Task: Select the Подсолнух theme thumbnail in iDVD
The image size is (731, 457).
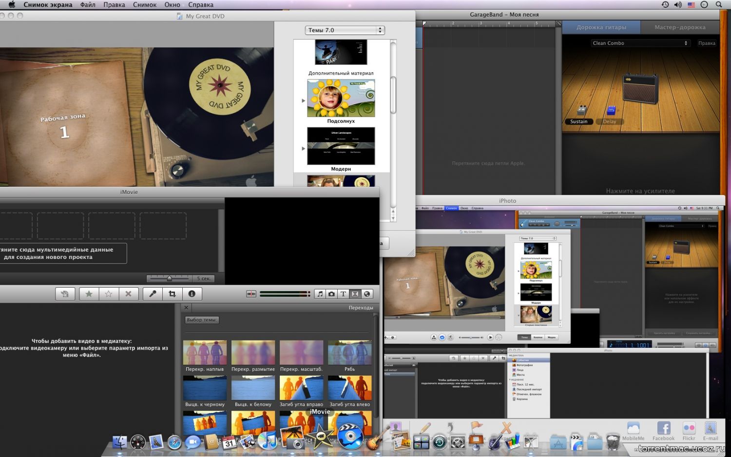Action: click(x=341, y=98)
